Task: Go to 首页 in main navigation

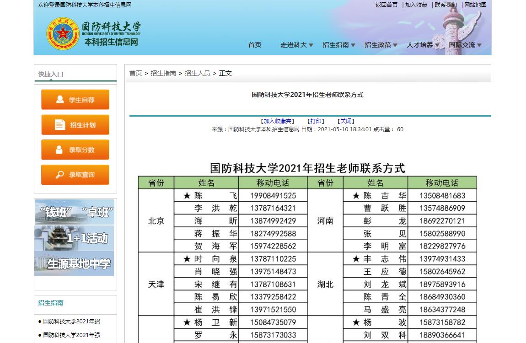Action: click(255, 45)
